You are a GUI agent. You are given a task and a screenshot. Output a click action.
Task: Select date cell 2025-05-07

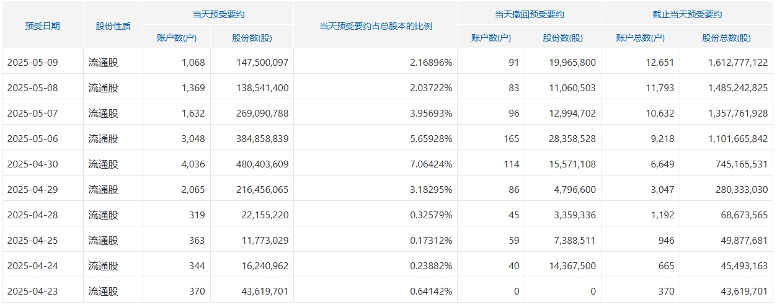click(x=32, y=113)
